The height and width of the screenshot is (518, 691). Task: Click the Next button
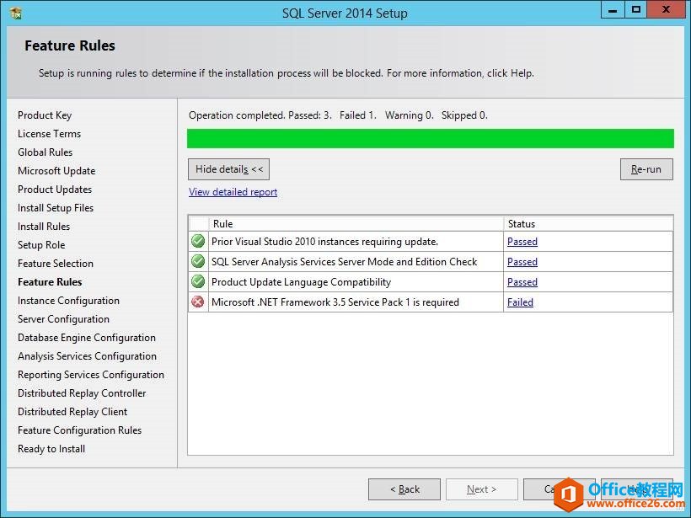point(482,489)
